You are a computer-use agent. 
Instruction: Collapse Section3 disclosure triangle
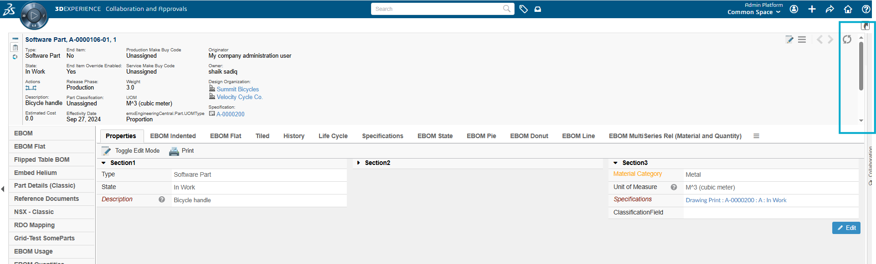tap(615, 163)
